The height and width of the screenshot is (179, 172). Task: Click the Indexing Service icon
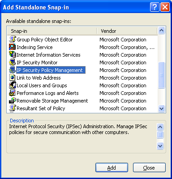[12, 47]
